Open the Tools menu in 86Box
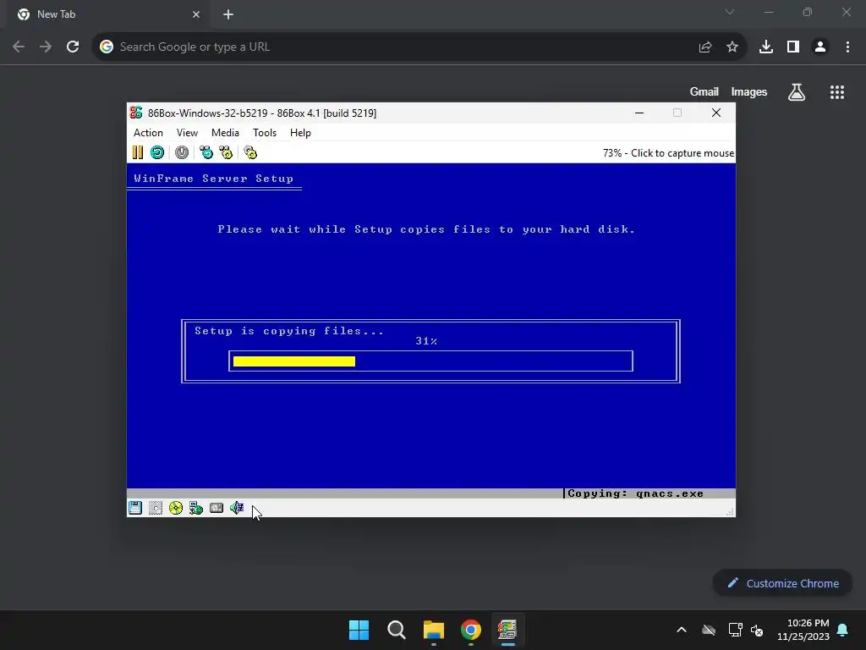 tap(265, 133)
